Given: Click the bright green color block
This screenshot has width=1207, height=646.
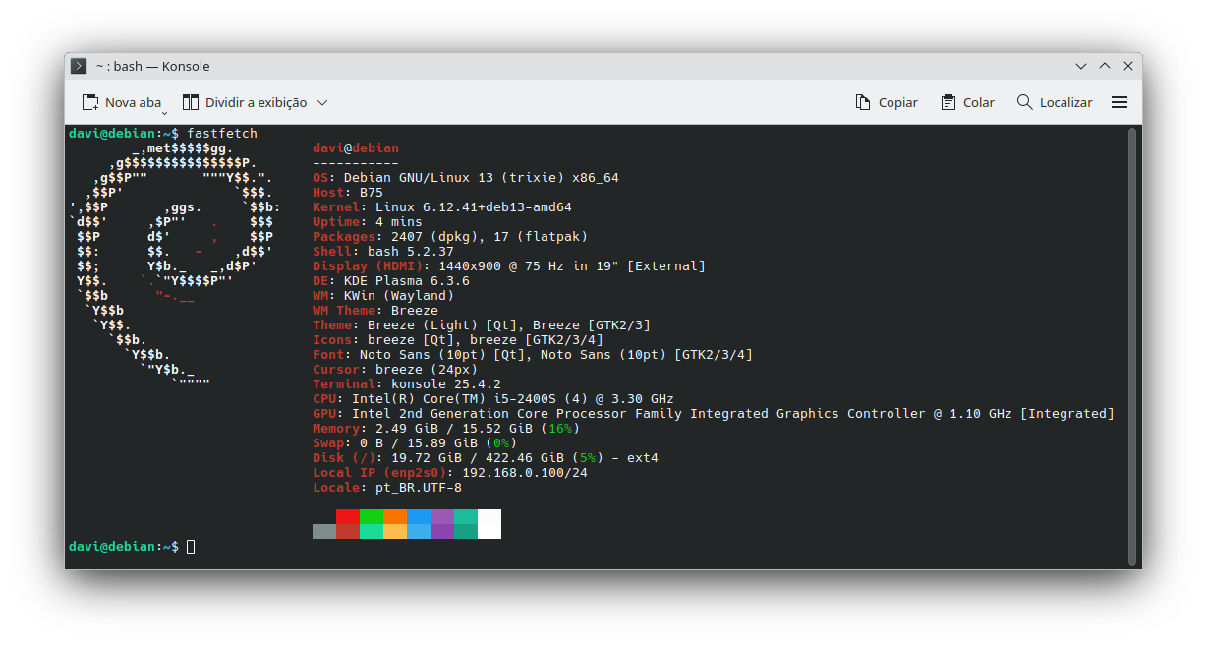Looking at the screenshot, I should (x=371, y=516).
